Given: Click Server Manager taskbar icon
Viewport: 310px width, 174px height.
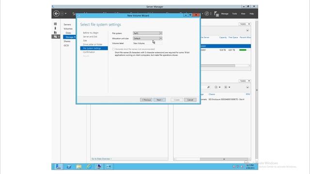Looking at the screenshot, I should (58, 167).
